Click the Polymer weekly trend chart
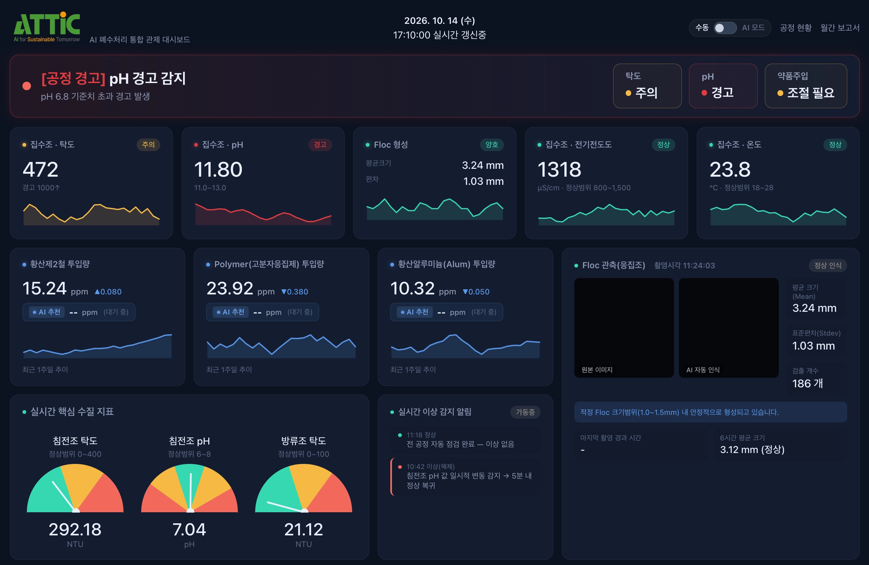Image resolution: width=869 pixels, height=565 pixels. point(281,346)
